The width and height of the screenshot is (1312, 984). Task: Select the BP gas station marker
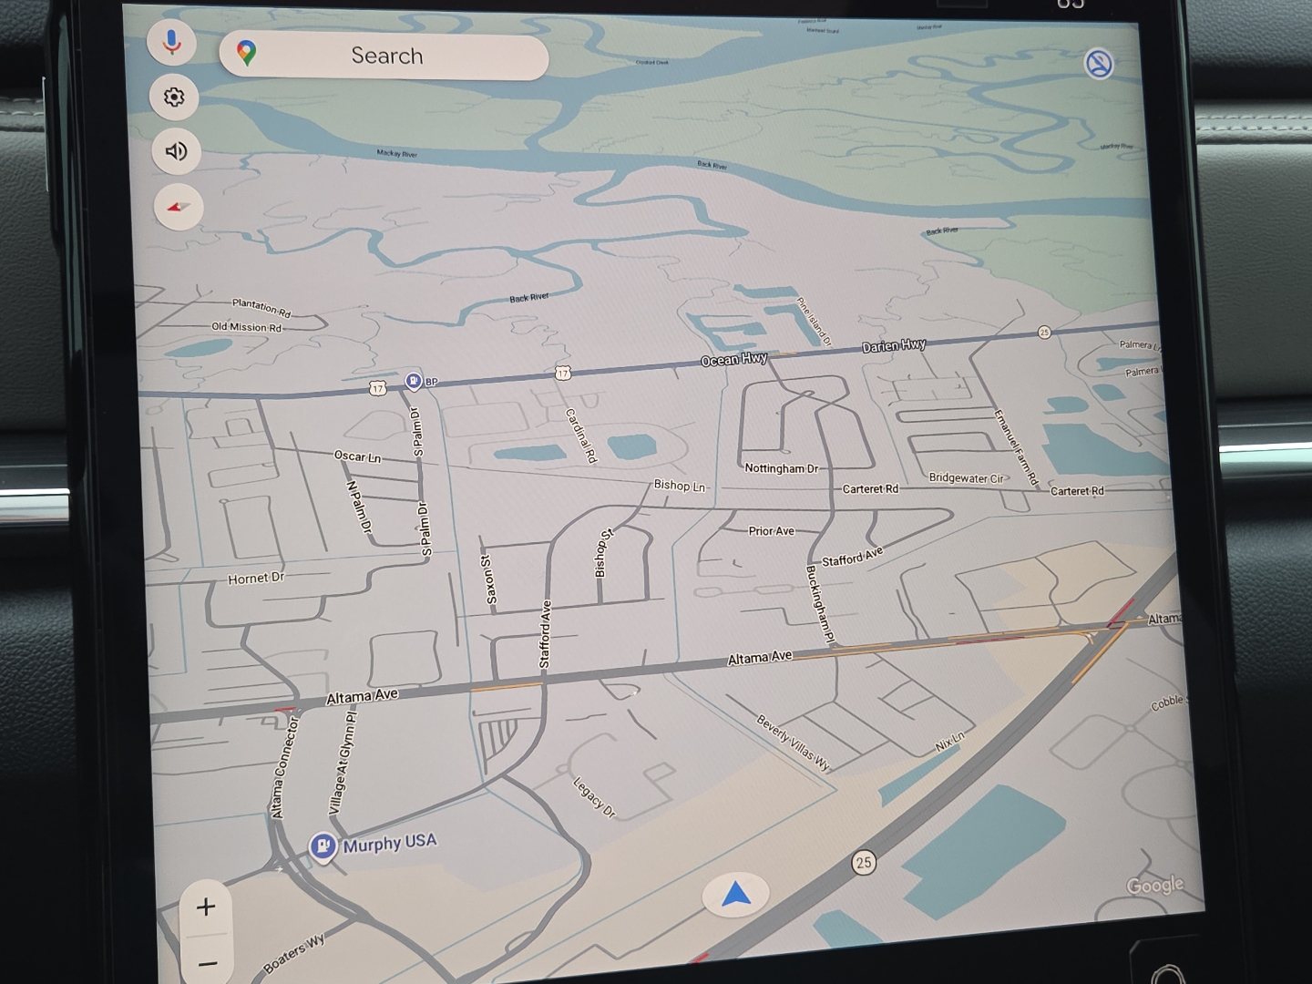pos(413,381)
